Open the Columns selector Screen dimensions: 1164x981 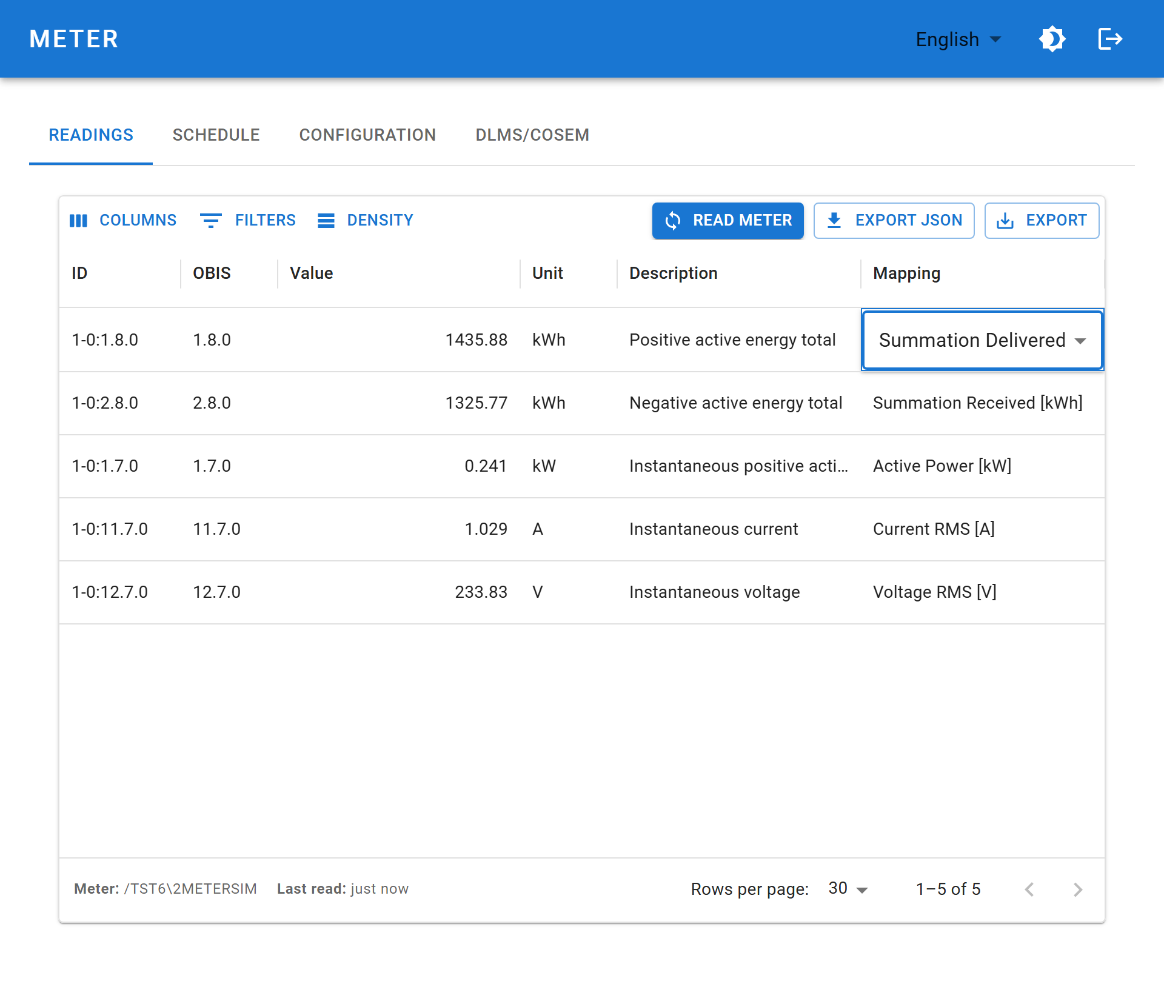(x=123, y=220)
